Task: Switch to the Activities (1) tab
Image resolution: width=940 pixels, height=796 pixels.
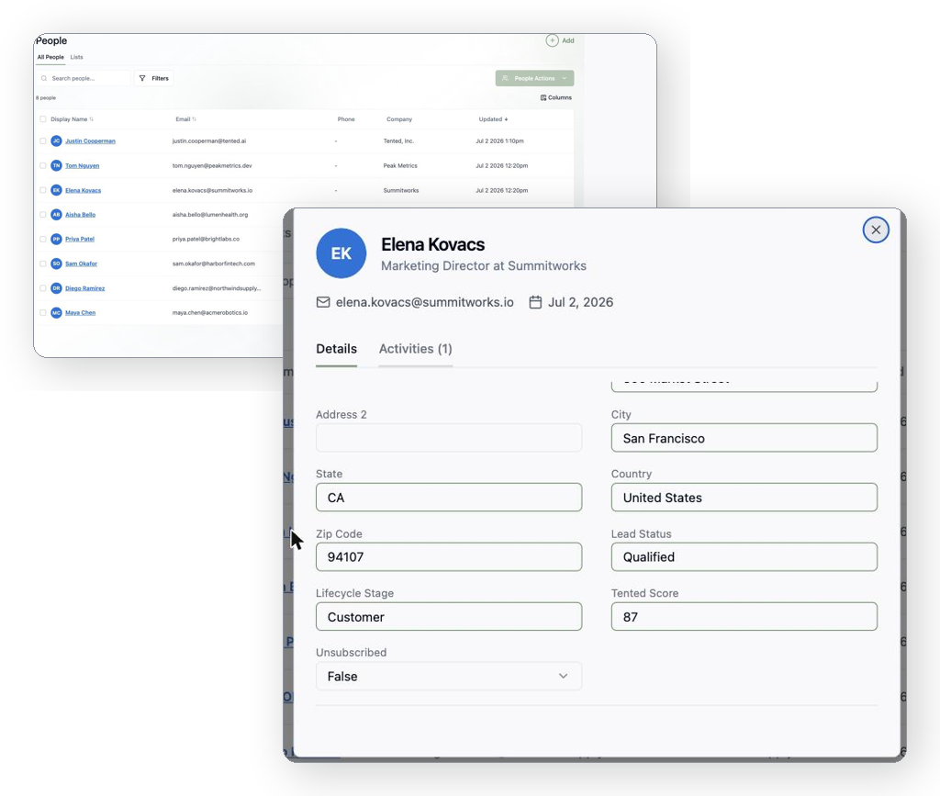Action: [416, 349]
